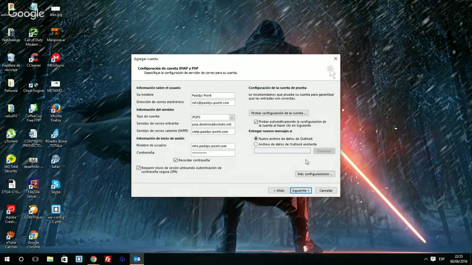This screenshot has height=265, width=472.
Task: Toggle Probar automáticamente la configuración checkbox
Action: pos(256,121)
